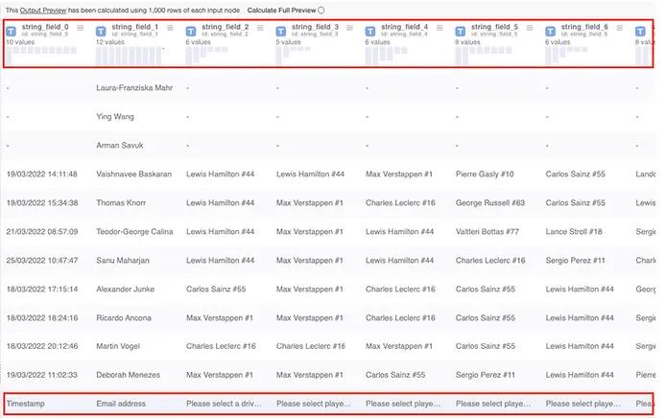Screen dimensions: 665x418
Task: Open the string_field_6 column menu icon
Action: [620, 28]
